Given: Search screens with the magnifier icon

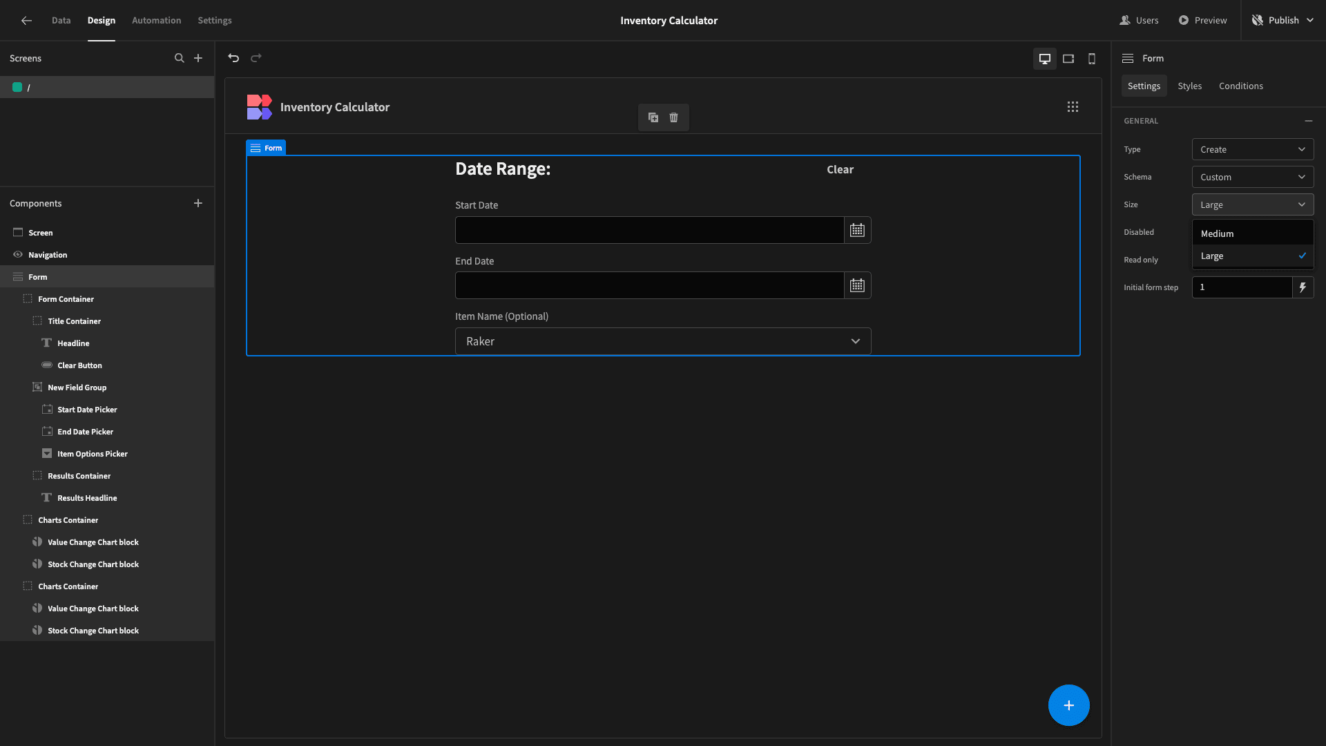Looking at the screenshot, I should click(180, 58).
